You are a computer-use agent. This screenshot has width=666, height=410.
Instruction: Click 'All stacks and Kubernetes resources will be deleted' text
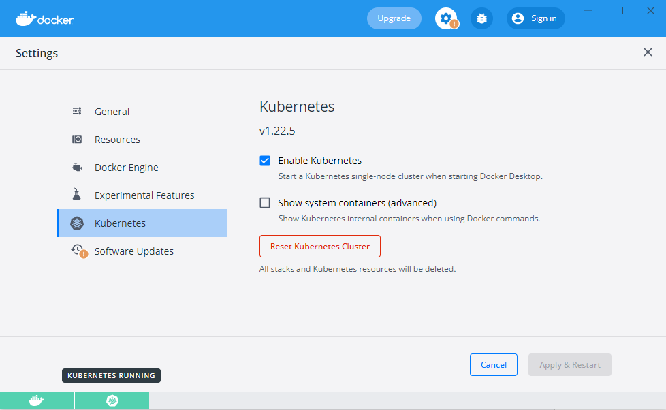(358, 269)
